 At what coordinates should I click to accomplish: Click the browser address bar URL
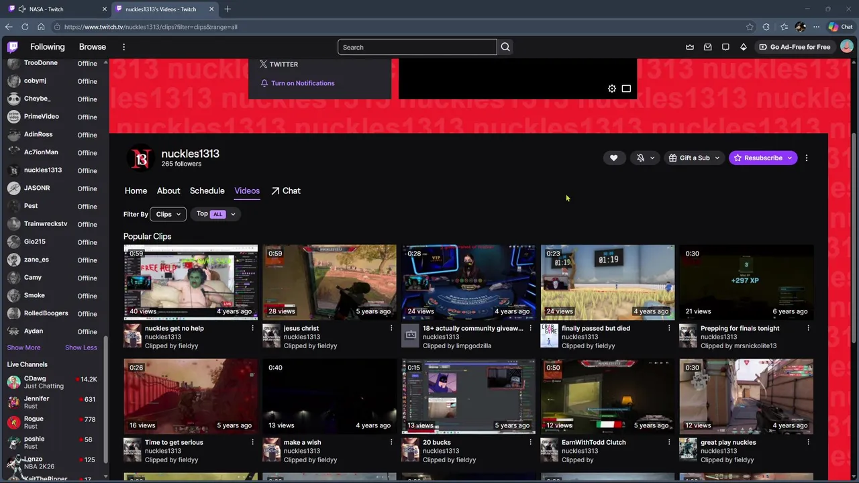click(150, 27)
